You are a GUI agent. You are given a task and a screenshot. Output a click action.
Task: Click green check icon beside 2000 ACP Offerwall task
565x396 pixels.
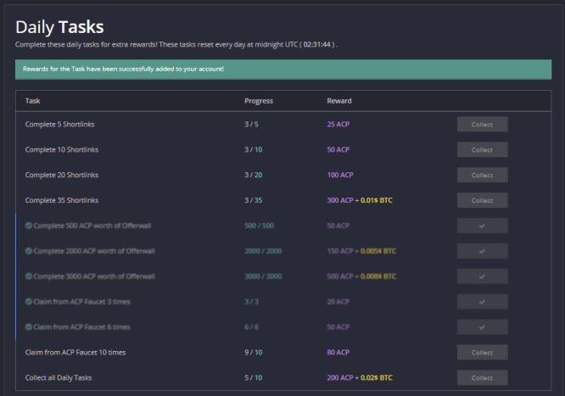[29, 251]
